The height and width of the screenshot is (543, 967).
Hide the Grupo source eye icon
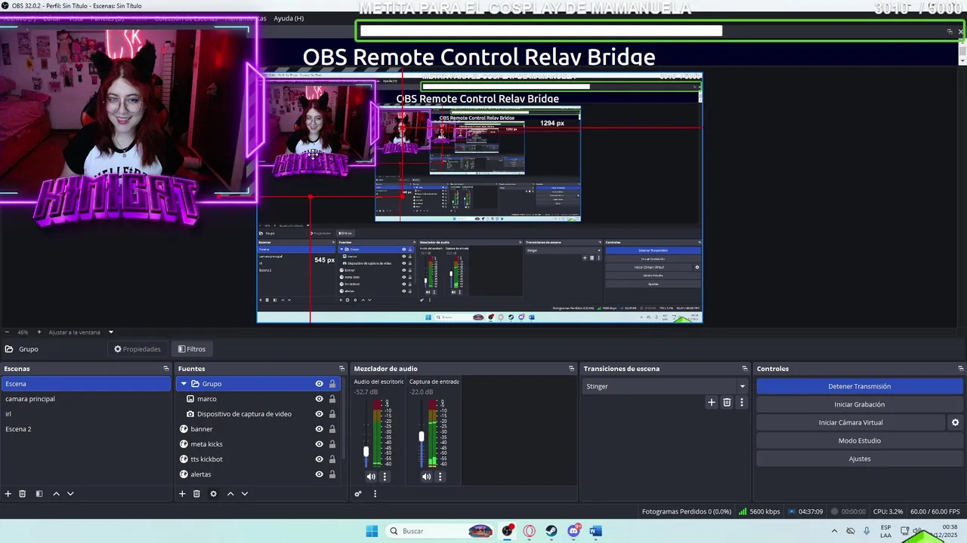(x=319, y=384)
